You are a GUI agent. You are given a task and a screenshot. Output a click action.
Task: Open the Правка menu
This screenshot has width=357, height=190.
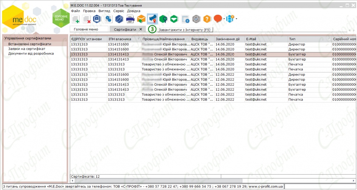click(89, 11)
